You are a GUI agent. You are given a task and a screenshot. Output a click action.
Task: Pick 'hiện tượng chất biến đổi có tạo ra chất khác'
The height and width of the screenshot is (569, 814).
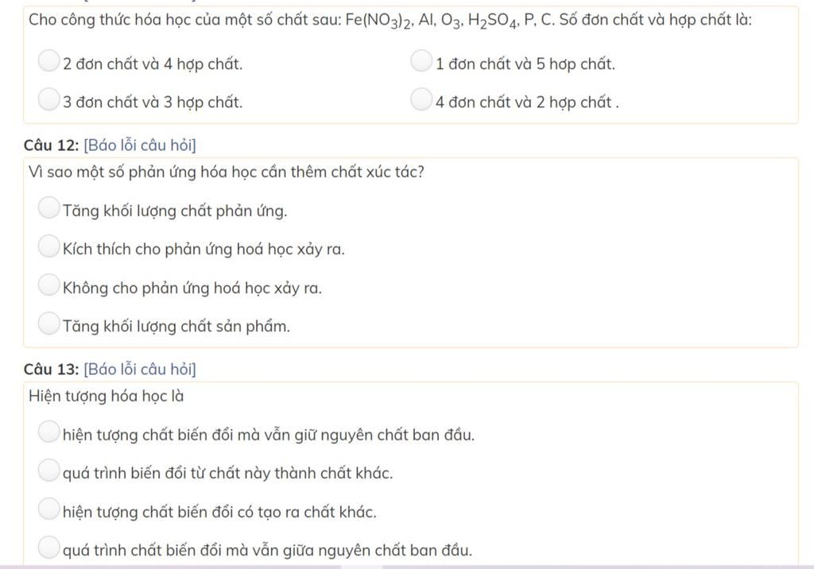[50, 510]
